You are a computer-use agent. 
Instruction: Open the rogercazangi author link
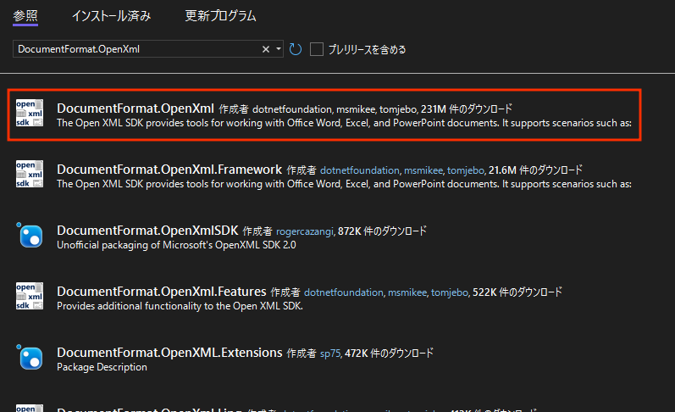tap(305, 231)
